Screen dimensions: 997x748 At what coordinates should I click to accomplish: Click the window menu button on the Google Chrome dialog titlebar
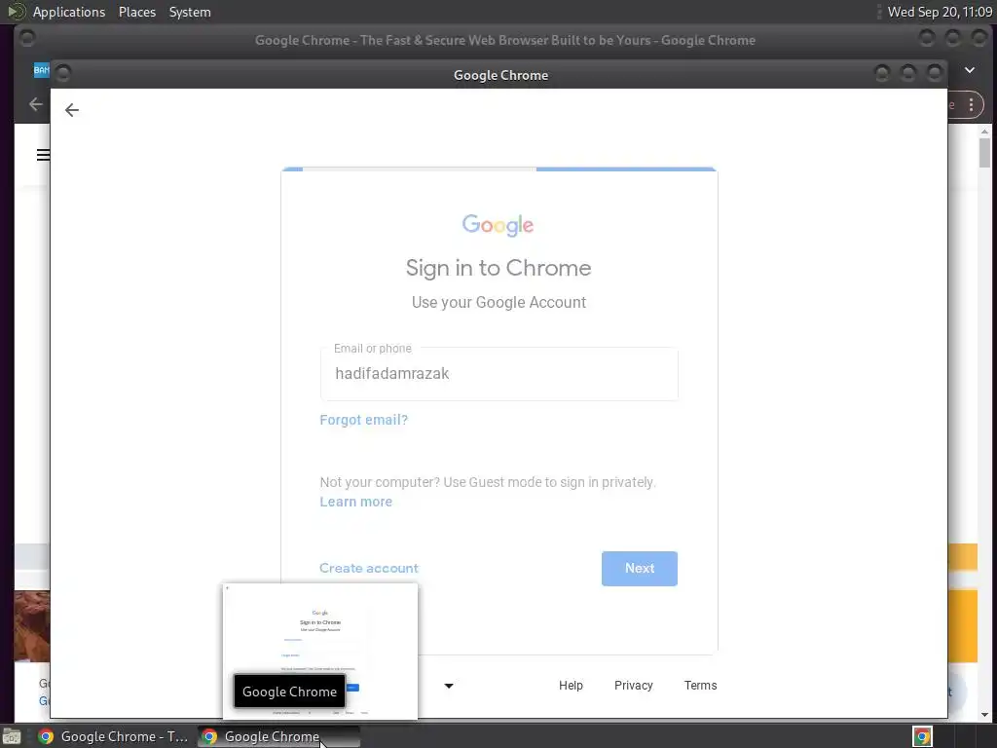click(63, 74)
